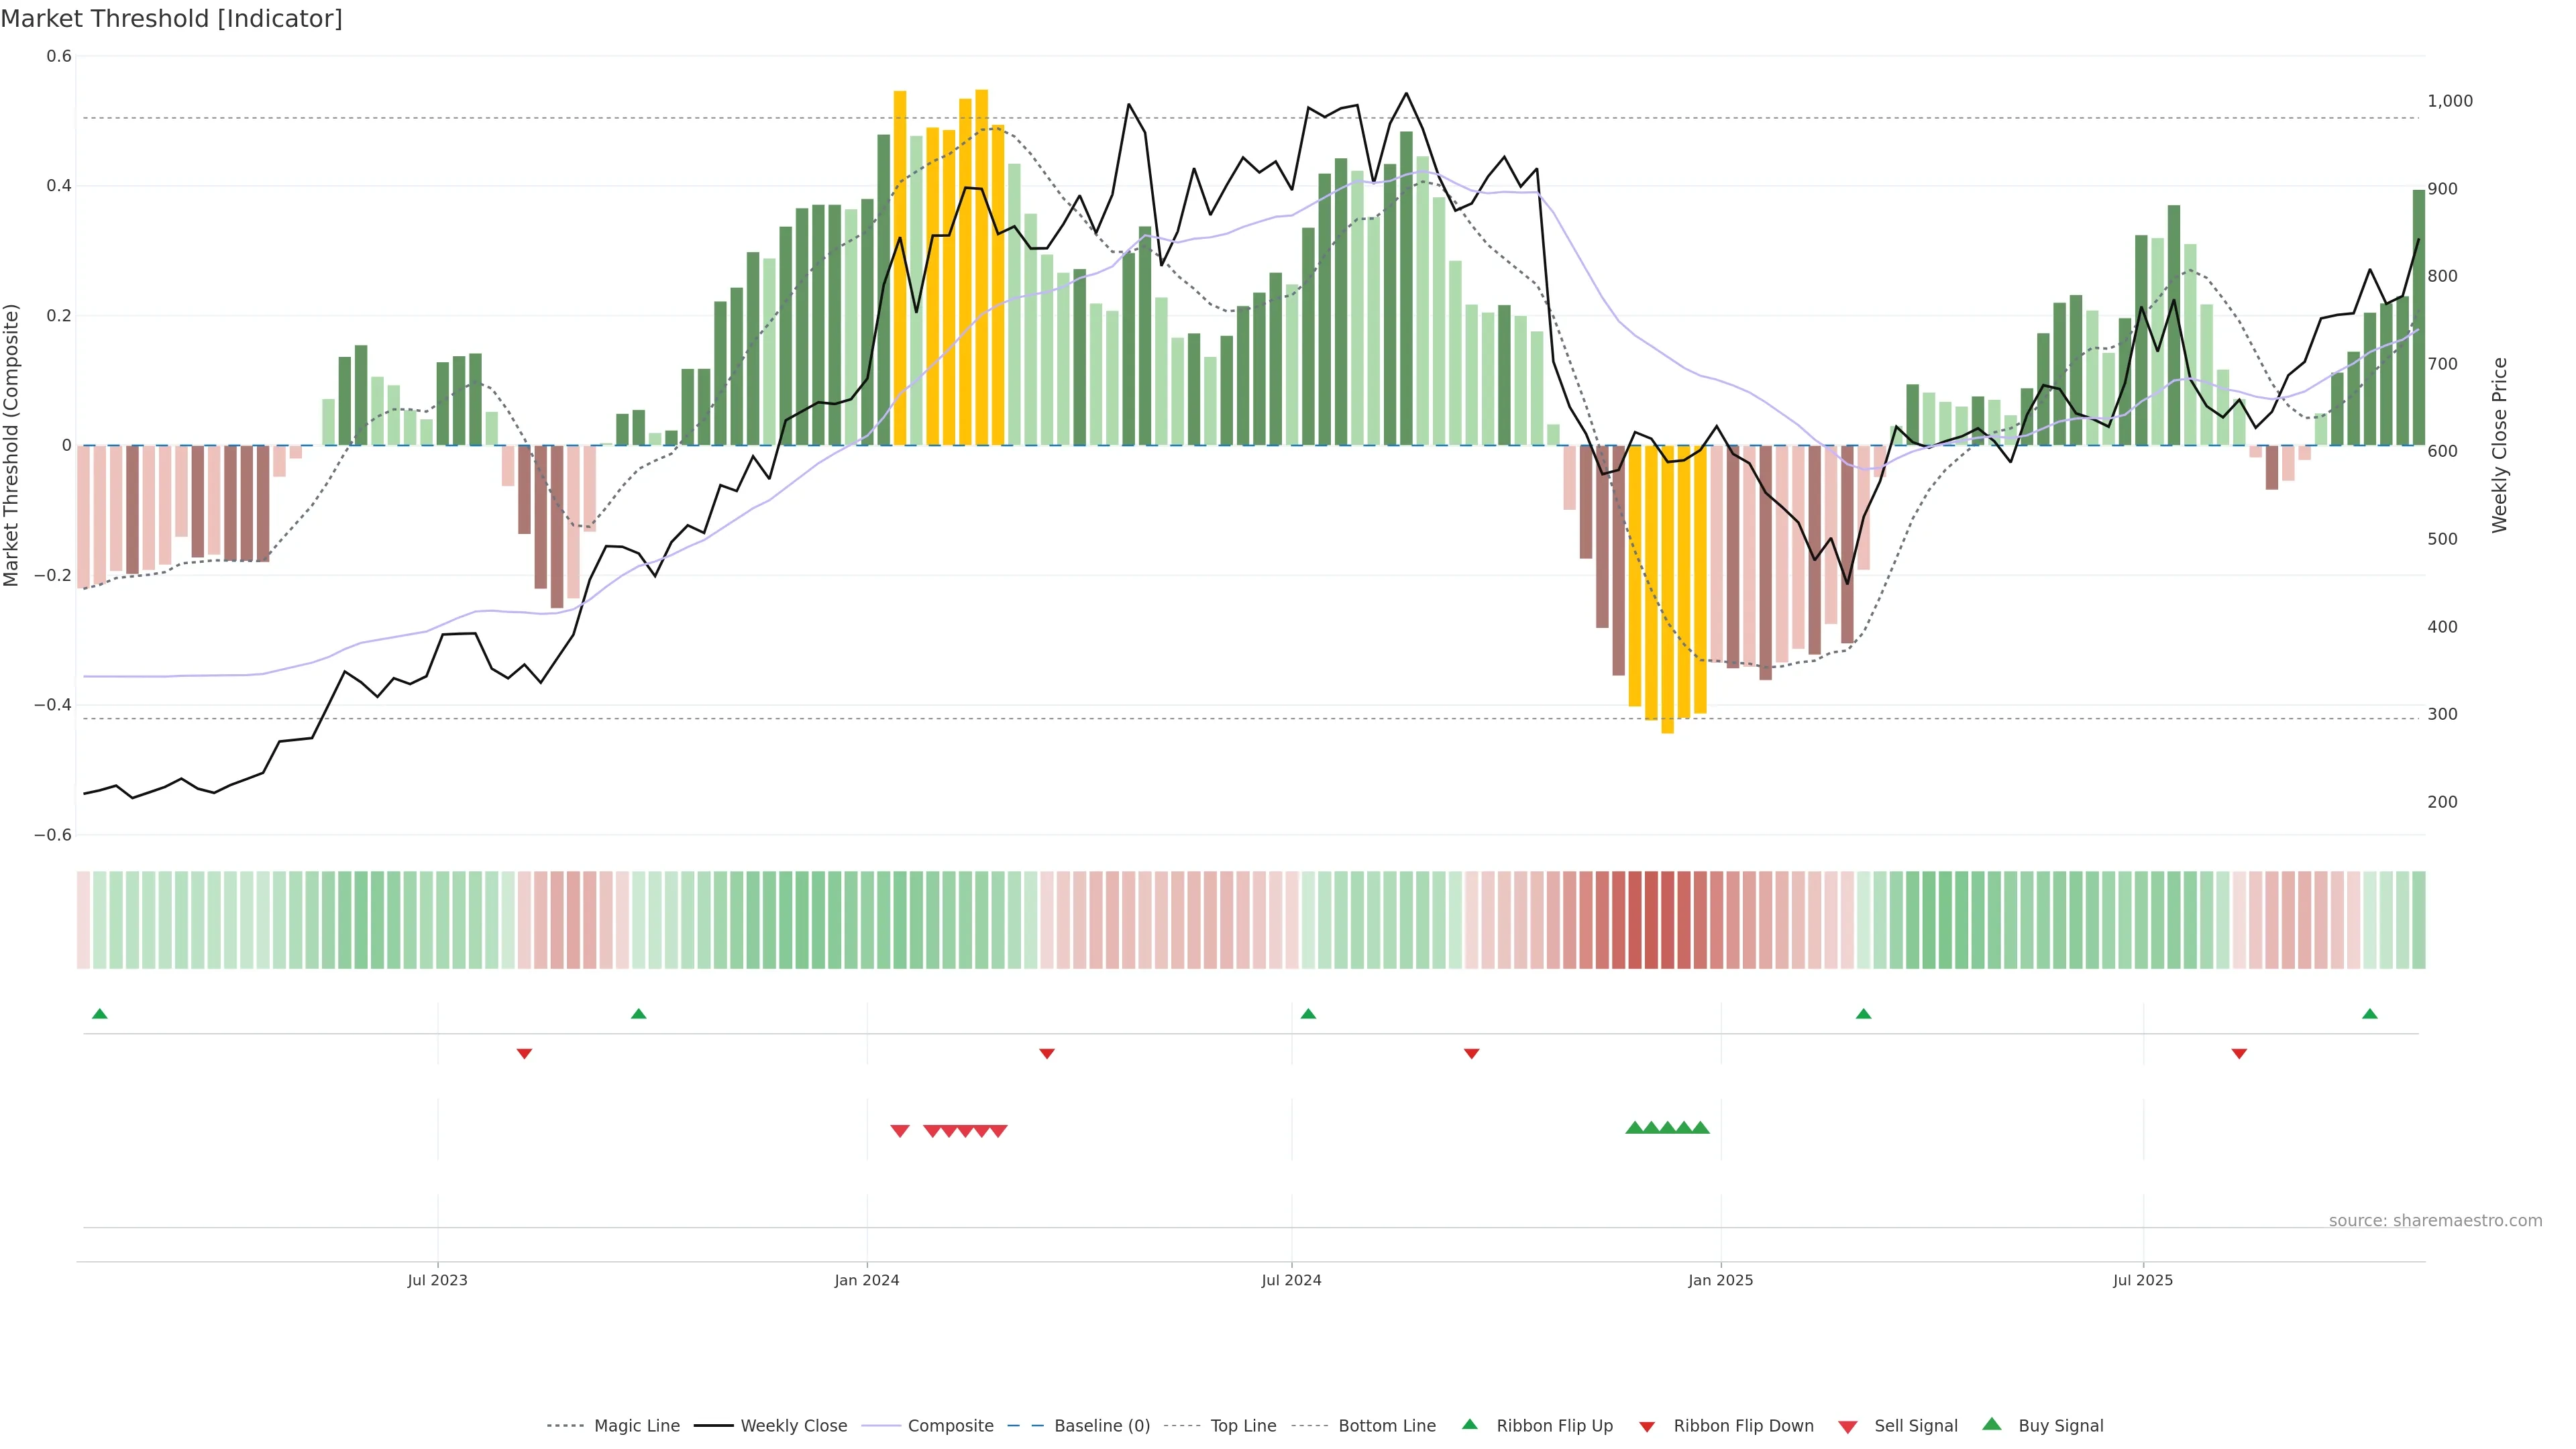Click the Jan 2024 x-axis label
Viewport: 2576px width, 1449px height.
coord(867,1280)
